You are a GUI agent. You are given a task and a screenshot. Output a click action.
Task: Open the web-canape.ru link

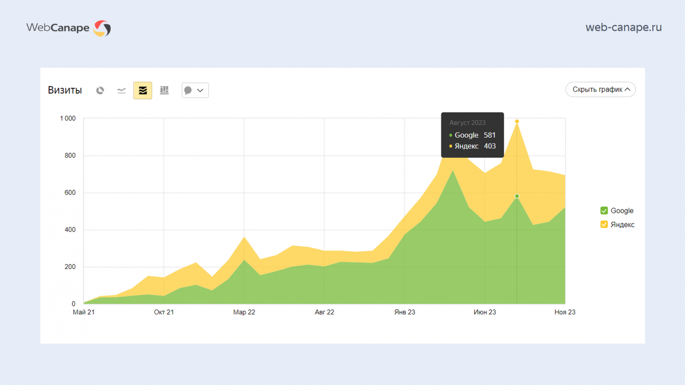point(623,27)
